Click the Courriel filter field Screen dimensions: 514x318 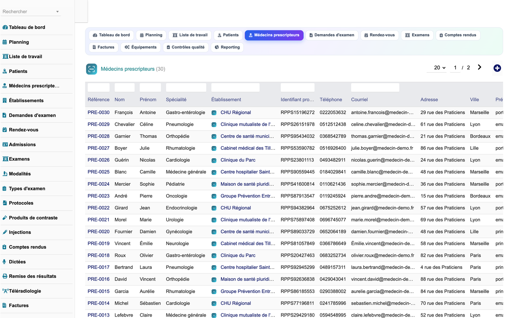(375, 88)
